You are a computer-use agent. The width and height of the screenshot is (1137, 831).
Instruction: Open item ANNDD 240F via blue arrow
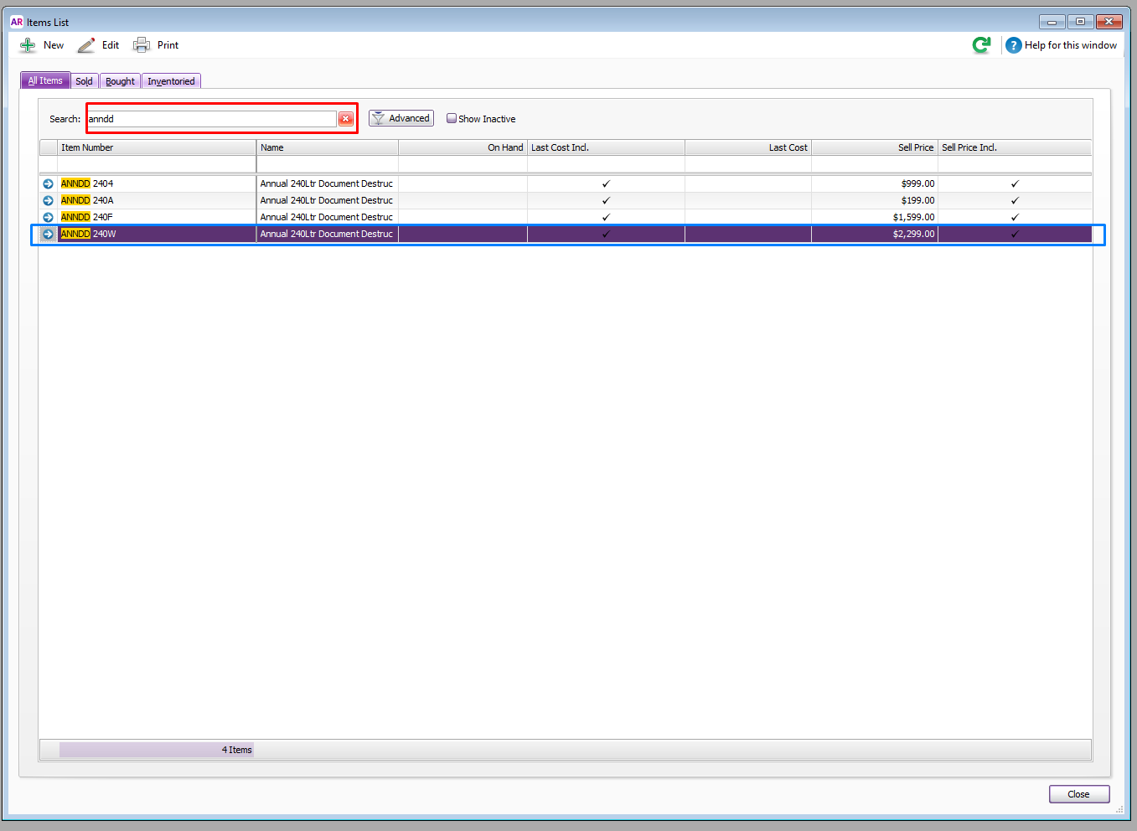click(x=48, y=217)
